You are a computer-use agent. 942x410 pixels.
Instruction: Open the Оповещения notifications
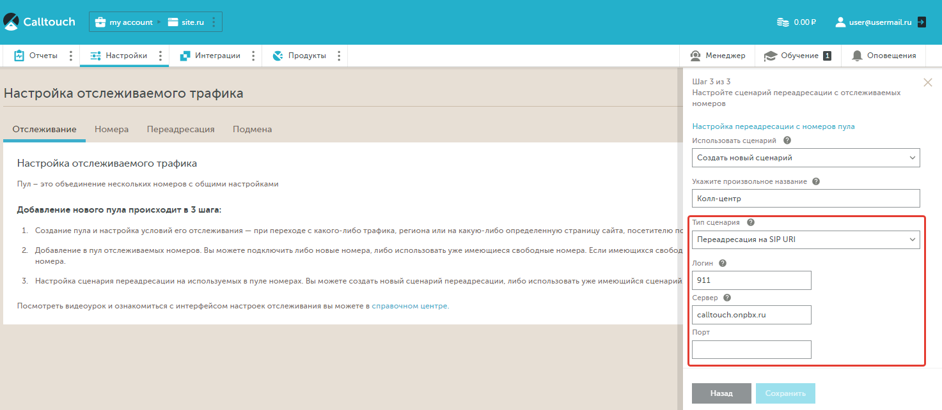[x=884, y=56]
